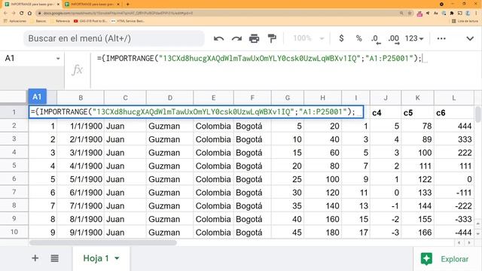482x271 pixels.
Task: Click the zoom magnifier in address bar
Action: tap(401, 14)
